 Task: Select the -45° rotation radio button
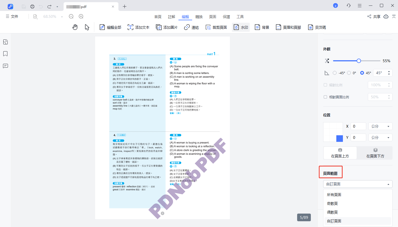[x=334, y=73]
